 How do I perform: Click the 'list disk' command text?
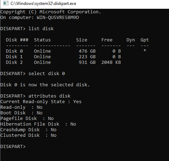(x=41, y=29)
